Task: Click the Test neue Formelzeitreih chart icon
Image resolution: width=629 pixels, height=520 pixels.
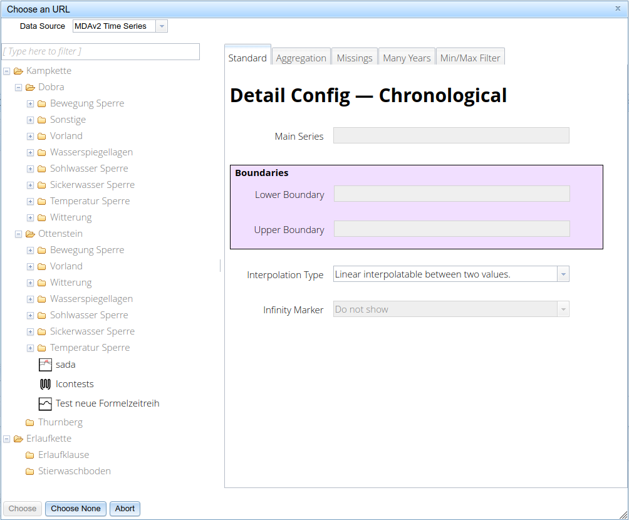Action: click(45, 403)
